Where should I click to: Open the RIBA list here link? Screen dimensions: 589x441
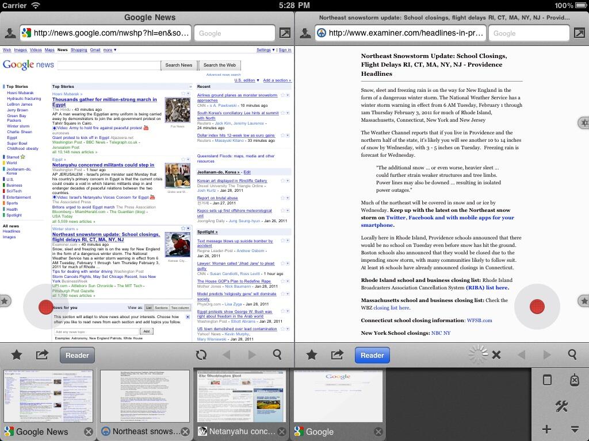coord(487,288)
